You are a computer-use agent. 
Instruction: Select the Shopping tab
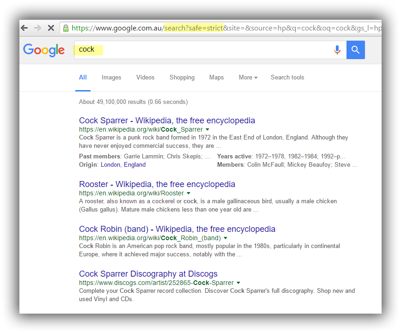[x=182, y=77]
